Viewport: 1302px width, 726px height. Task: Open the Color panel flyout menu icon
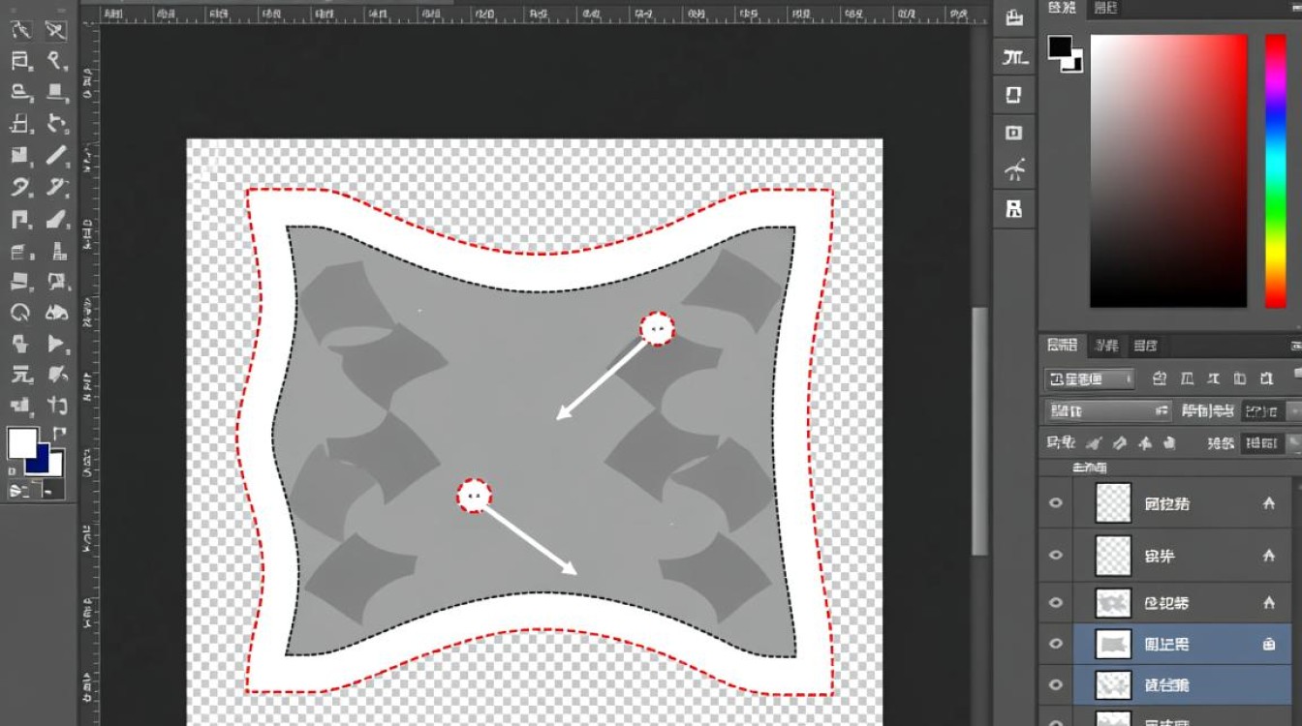(1295, 8)
